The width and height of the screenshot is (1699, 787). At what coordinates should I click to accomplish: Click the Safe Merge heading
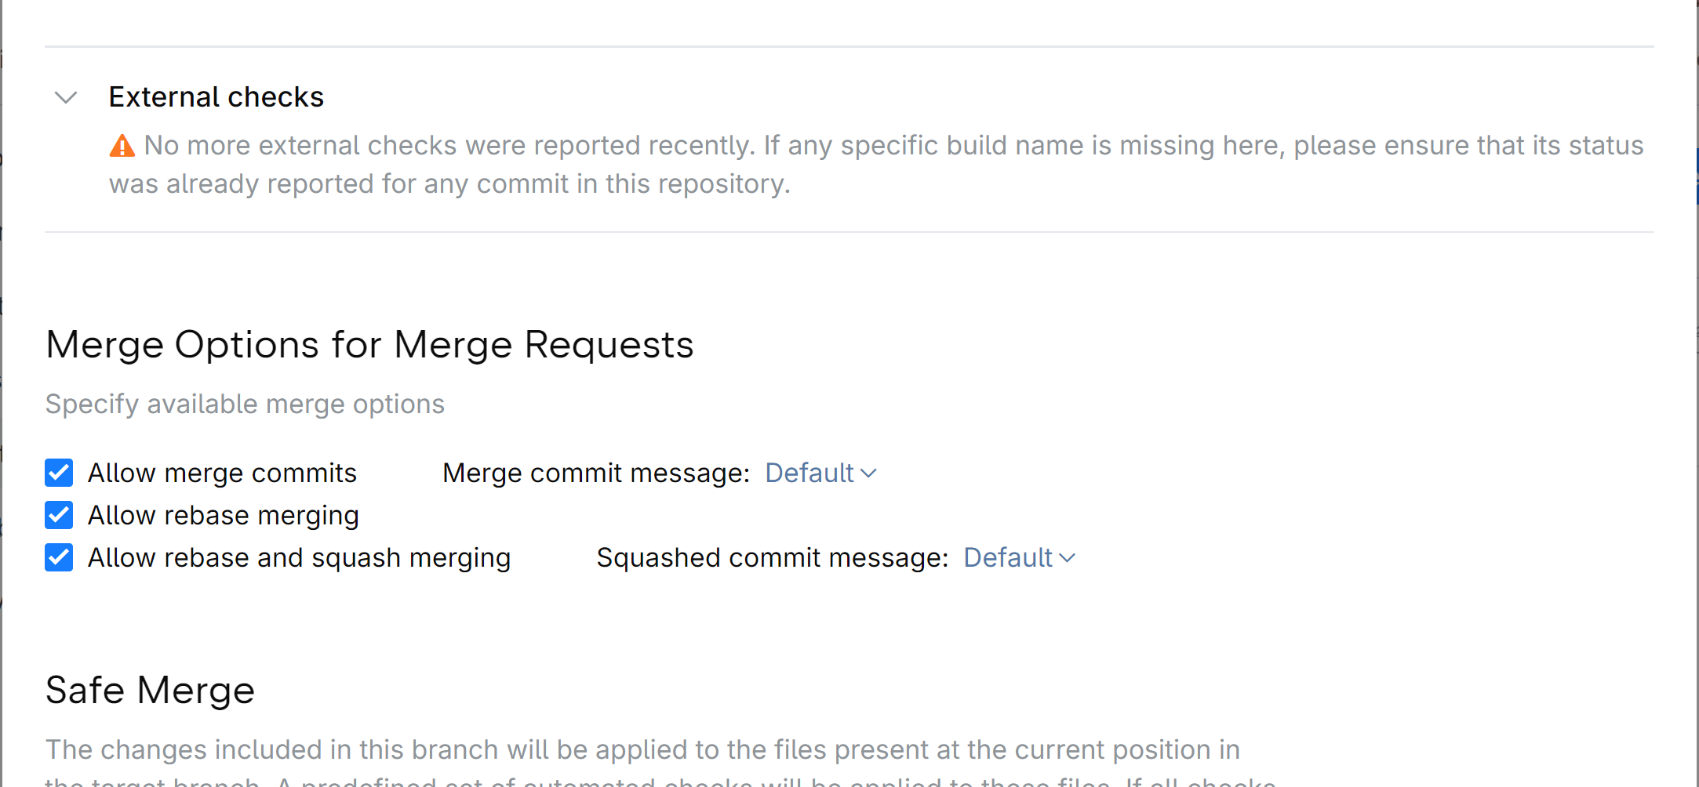(150, 690)
